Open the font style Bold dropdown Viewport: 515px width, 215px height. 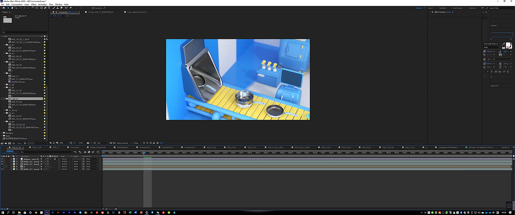tap(492, 47)
